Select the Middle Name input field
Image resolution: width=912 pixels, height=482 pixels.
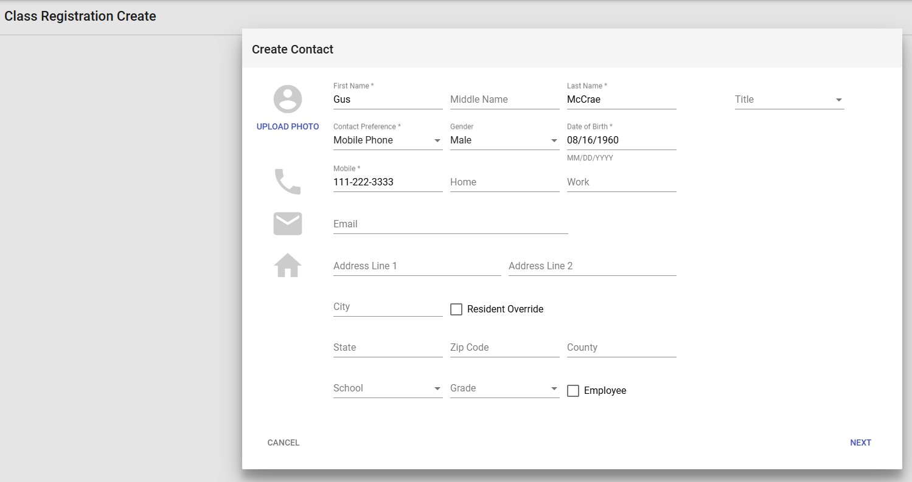[x=504, y=100]
